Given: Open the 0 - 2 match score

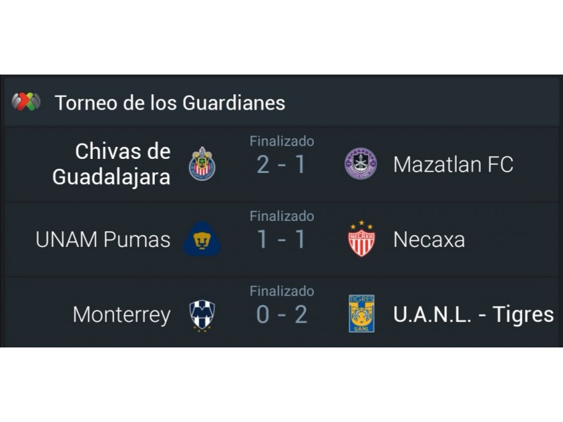Looking at the screenshot, I should click(281, 314).
